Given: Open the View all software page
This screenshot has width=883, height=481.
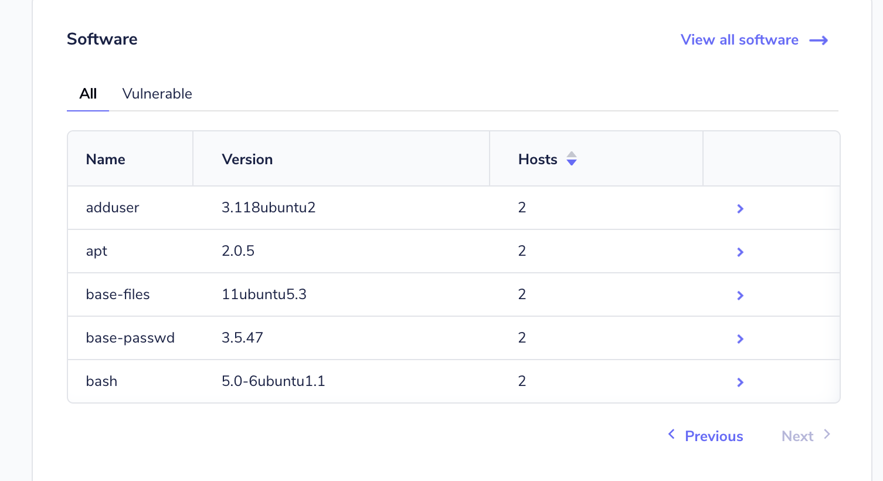Looking at the screenshot, I should (739, 40).
